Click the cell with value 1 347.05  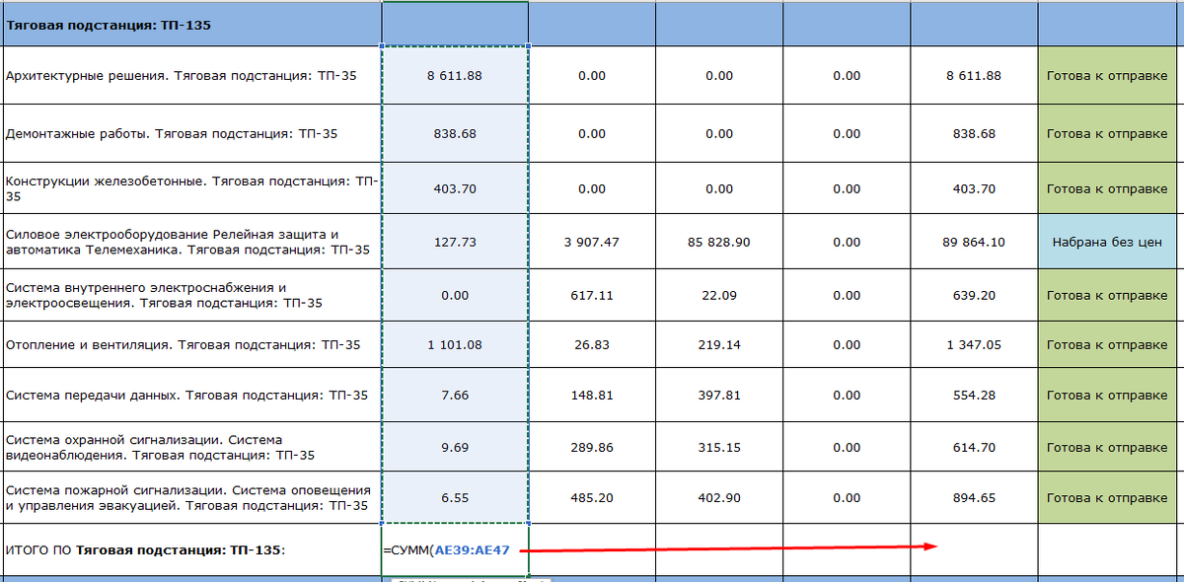974,345
